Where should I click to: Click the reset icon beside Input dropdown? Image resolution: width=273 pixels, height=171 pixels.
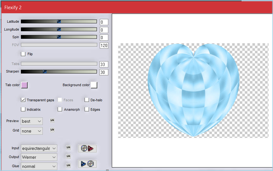click(x=68, y=148)
